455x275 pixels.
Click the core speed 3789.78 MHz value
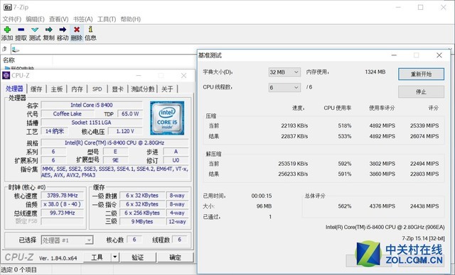pyautogui.click(x=63, y=196)
